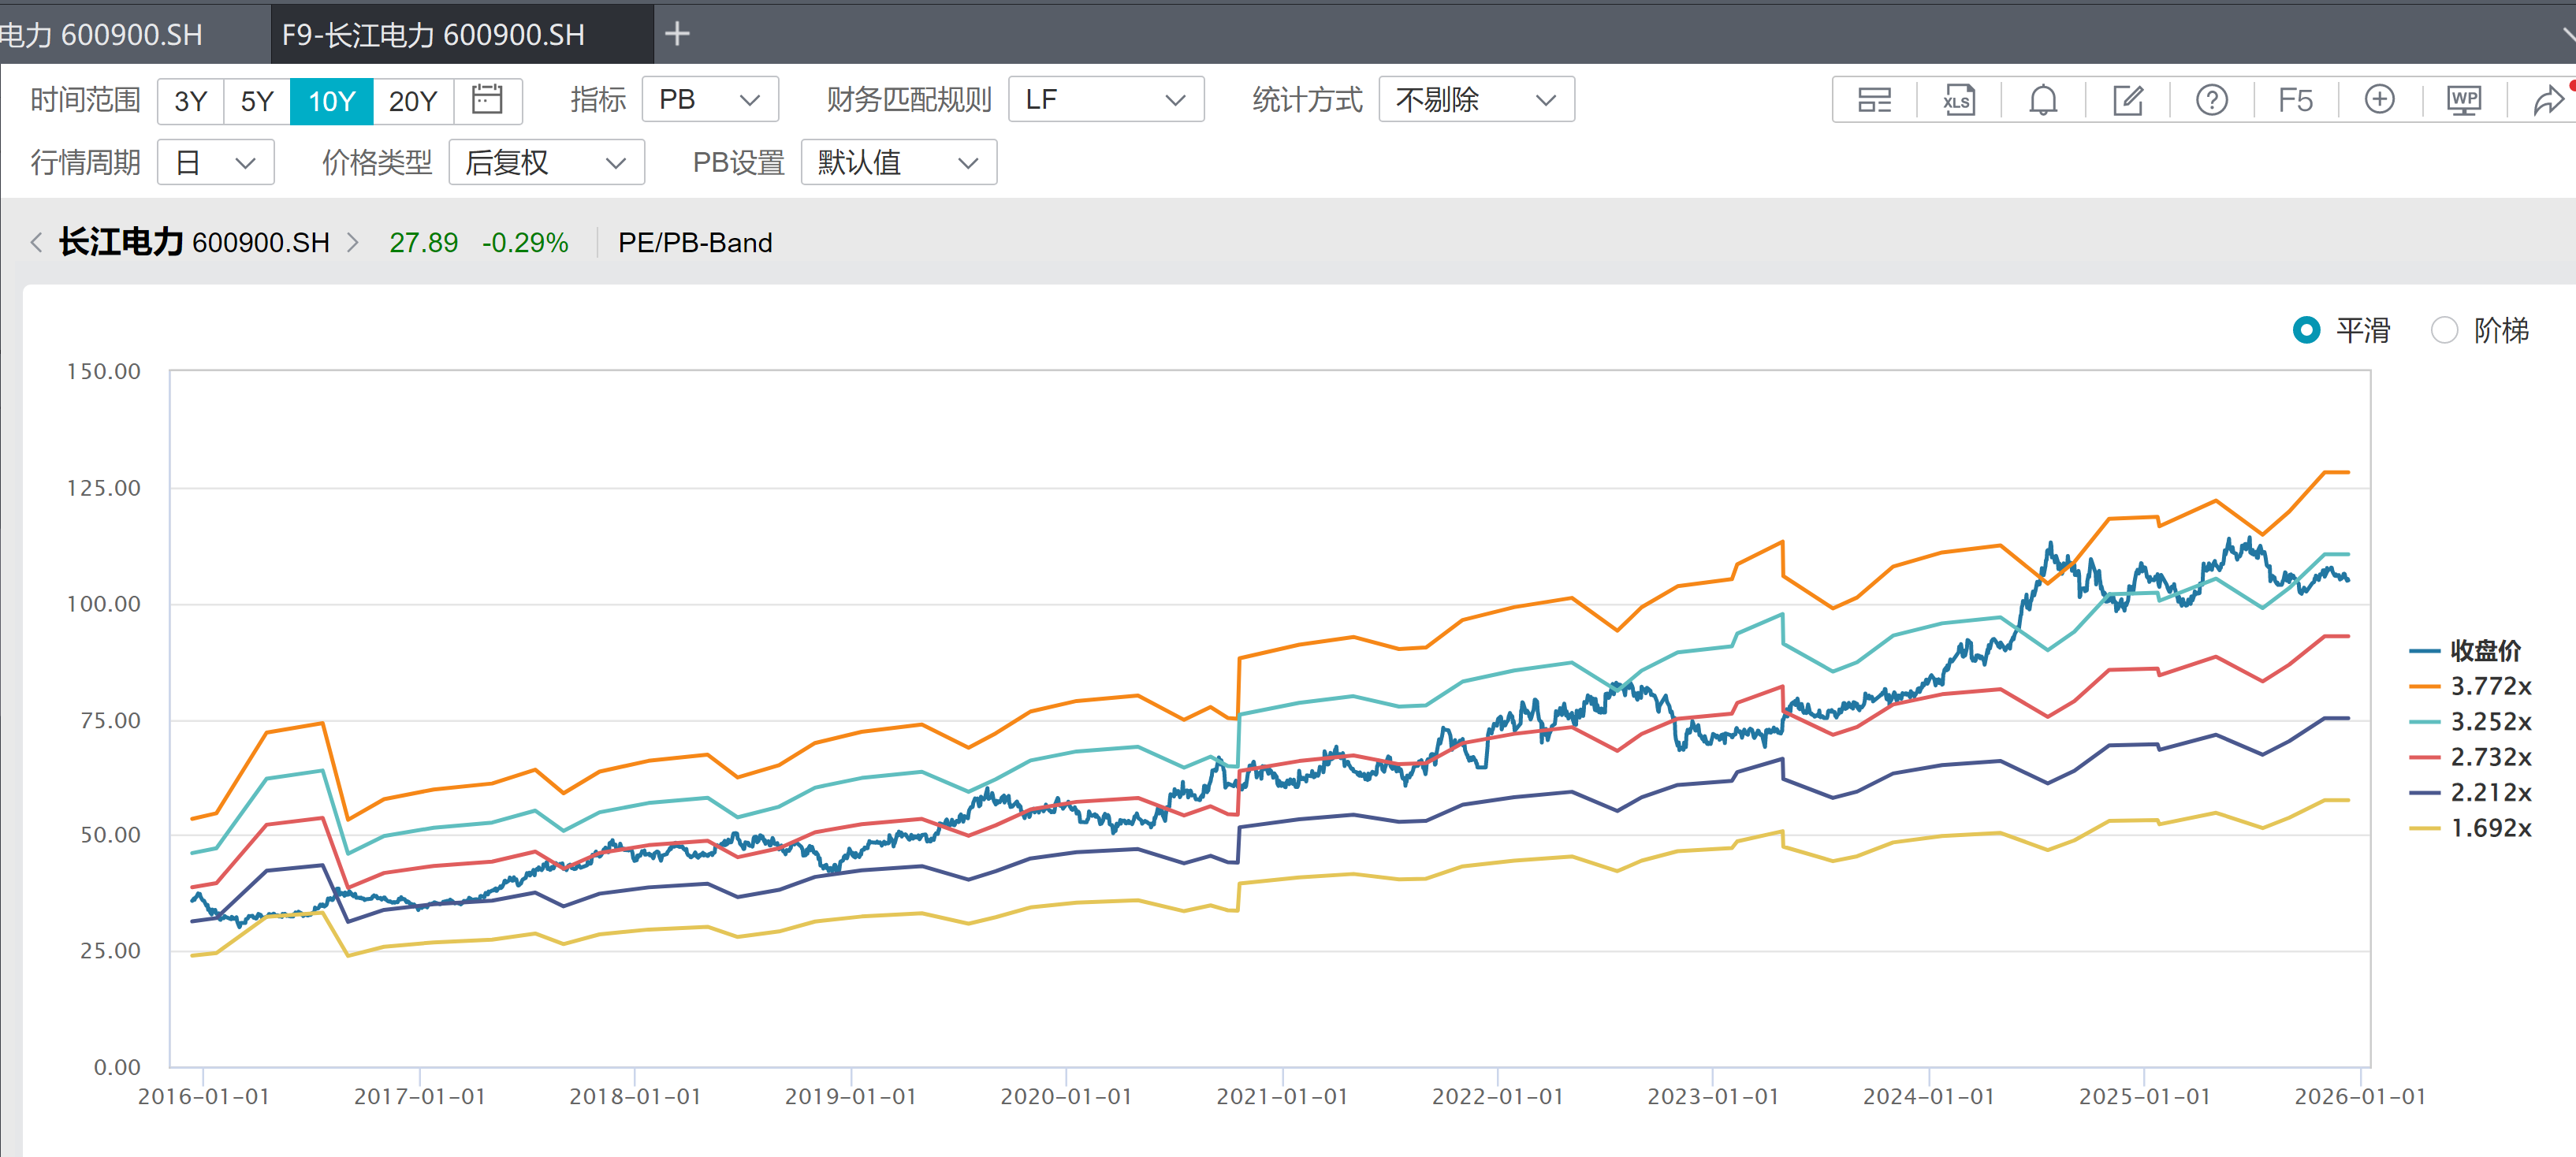Select the 平滑 radio button
The image size is (2576, 1157).
[2306, 330]
